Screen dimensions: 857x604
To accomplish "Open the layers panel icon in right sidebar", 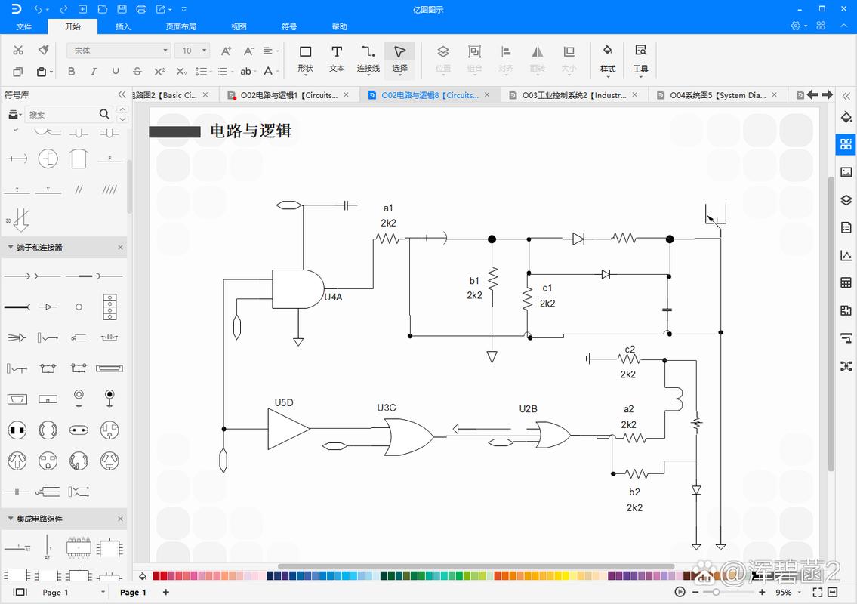I will [846, 199].
